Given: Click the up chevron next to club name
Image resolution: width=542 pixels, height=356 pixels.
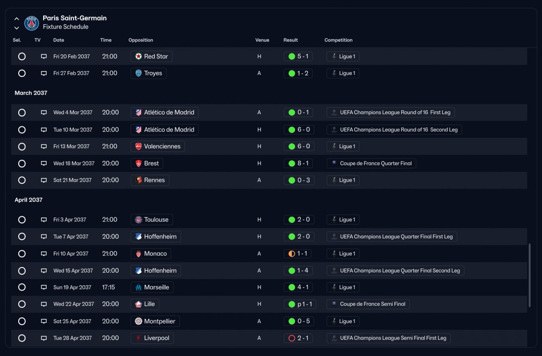Looking at the screenshot, I should pyautogui.click(x=17, y=19).
